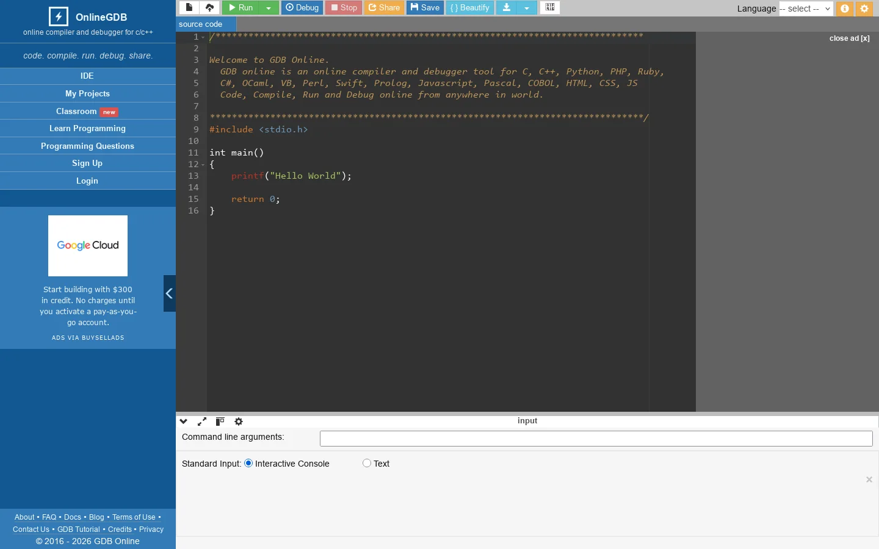Save the project with the Save button
The image size is (879, 549).
click(x=425, y=7)
